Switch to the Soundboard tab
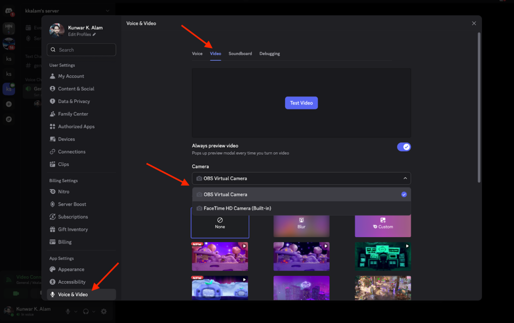Image resolution: width=514 pixels, height=323 pixels. coord(240,54)
